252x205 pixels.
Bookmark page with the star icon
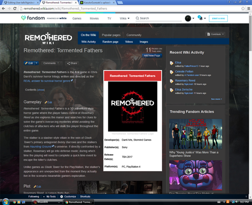tap(243, 9)
